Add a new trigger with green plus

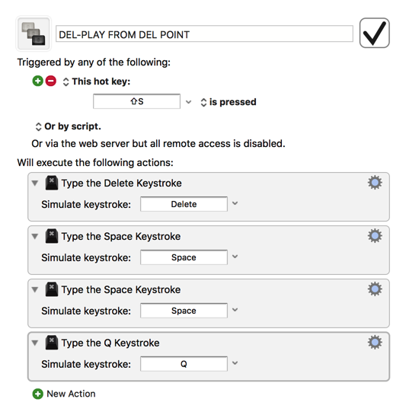click(x=37, y=81)
